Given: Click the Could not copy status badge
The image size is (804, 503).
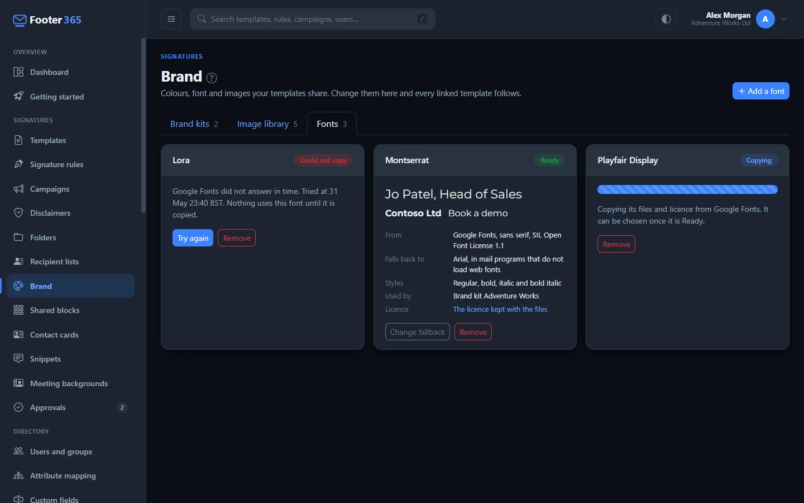Looking at the screenshot, I should (x=323, y=160).
